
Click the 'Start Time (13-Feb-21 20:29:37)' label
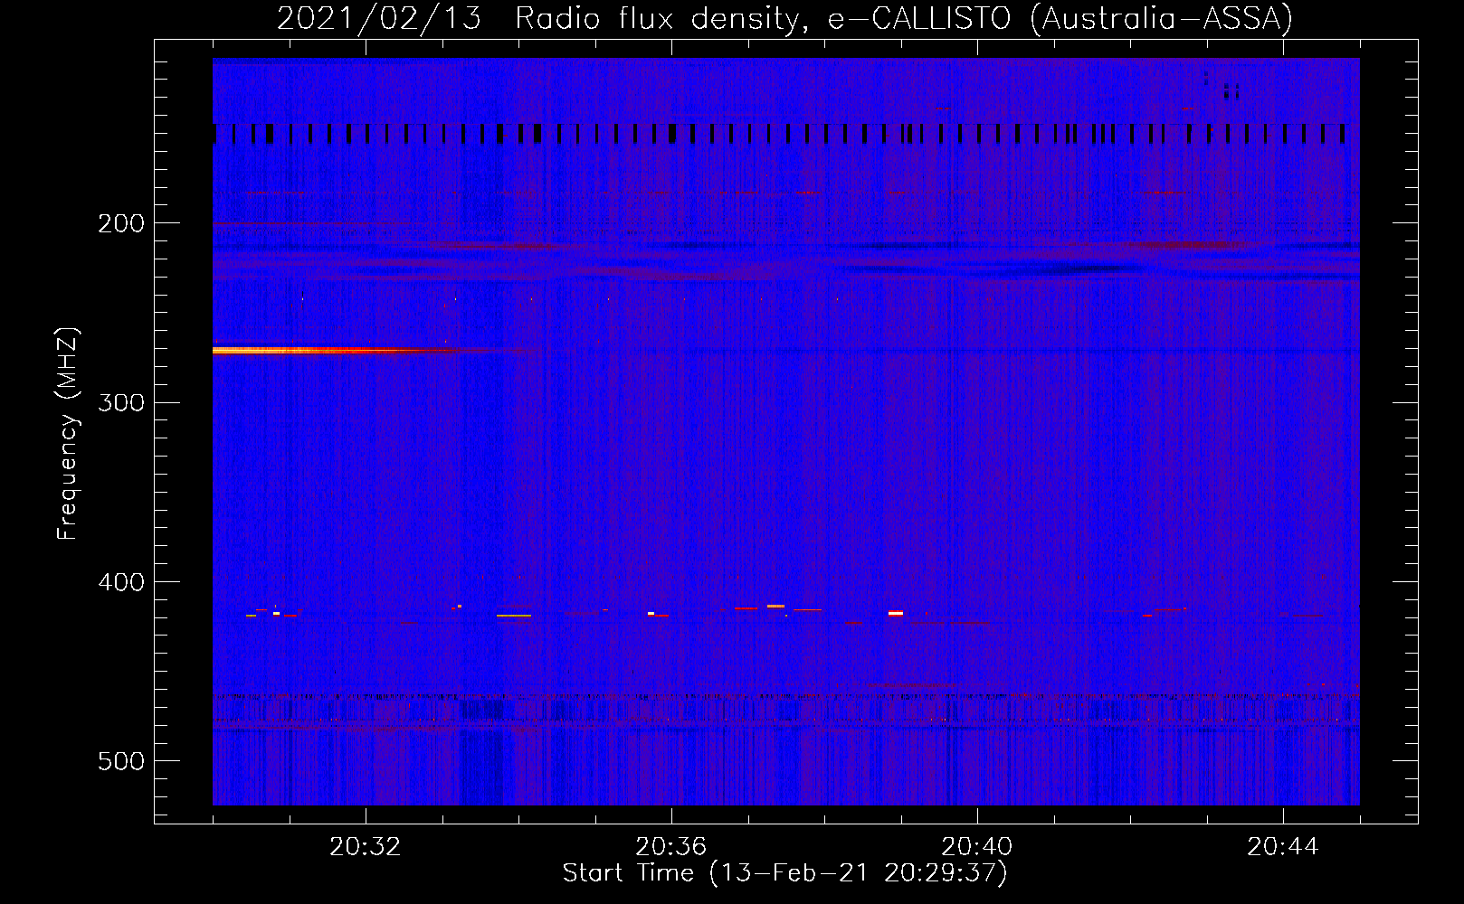[784, 873]
